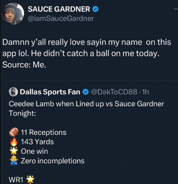Click the fire emoji beside 143 Yards
Image resolution: width=178 pixels, height=184 pixels.
click(14, 142)
